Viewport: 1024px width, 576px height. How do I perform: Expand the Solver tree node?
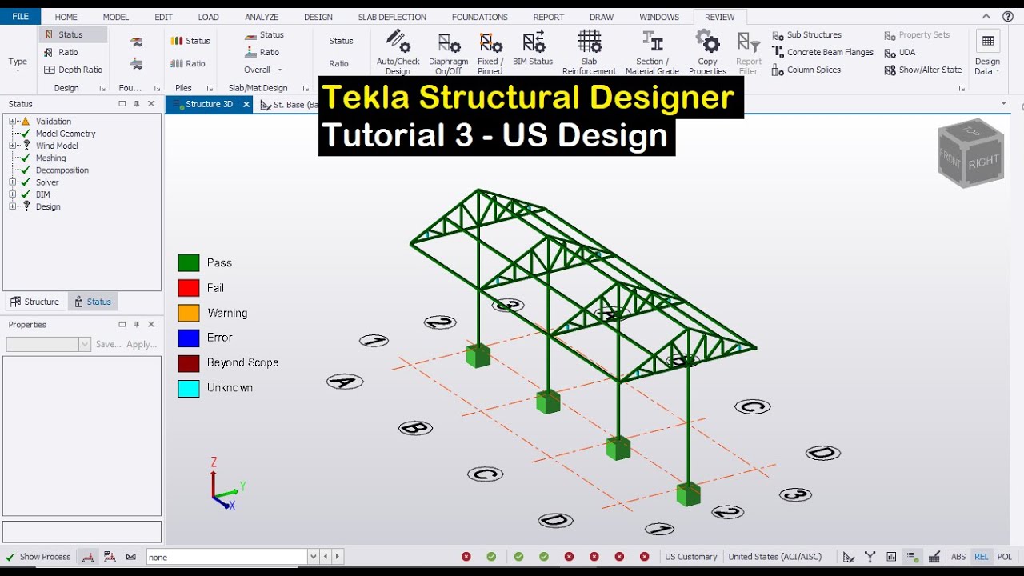tap(13, 182)
